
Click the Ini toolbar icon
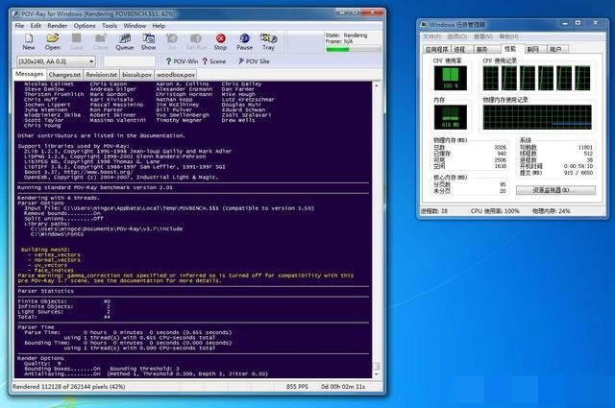coord(172,41)
